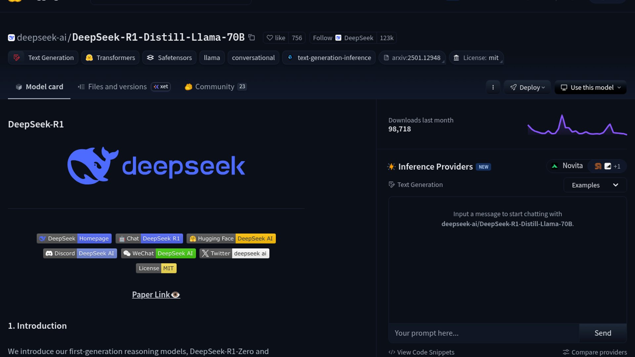Image resolution: width=635 pixels, height=357 pixels.
Task: Follow the DeepSeek organization
Action: click(322, 38)
